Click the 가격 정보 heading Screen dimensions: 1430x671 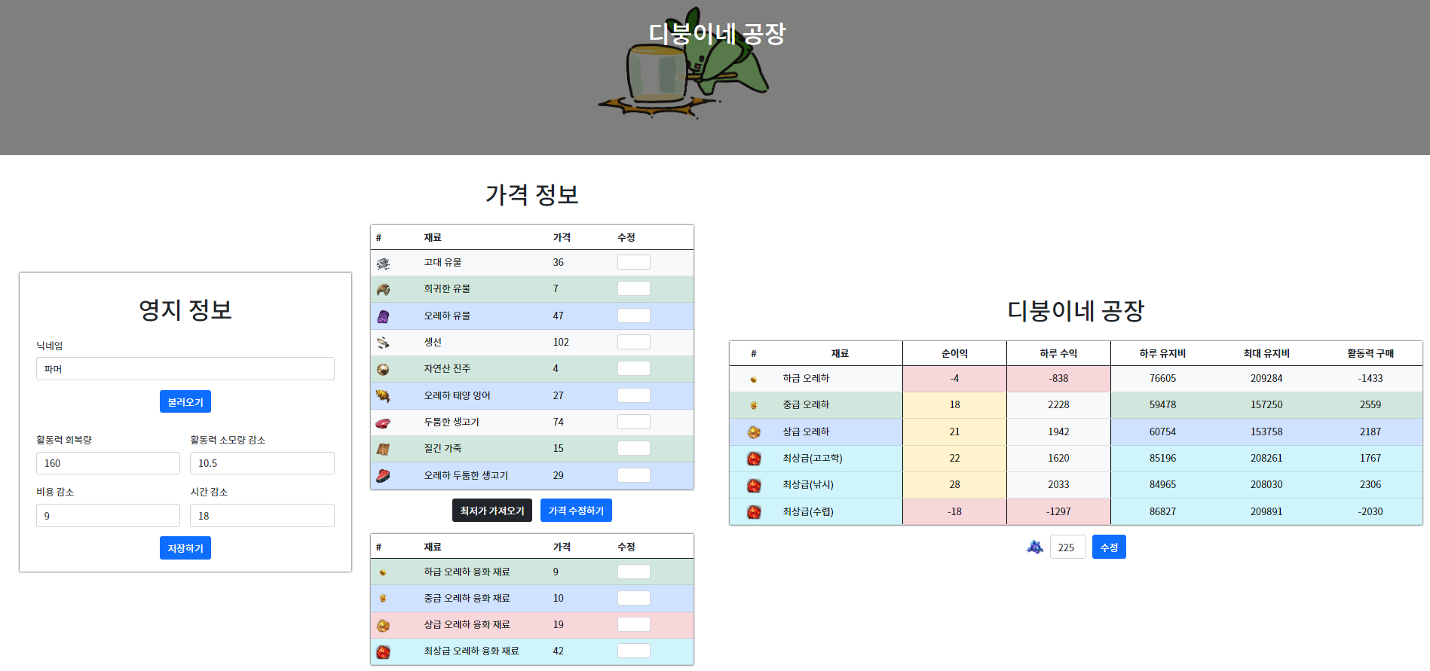[532, 194]
